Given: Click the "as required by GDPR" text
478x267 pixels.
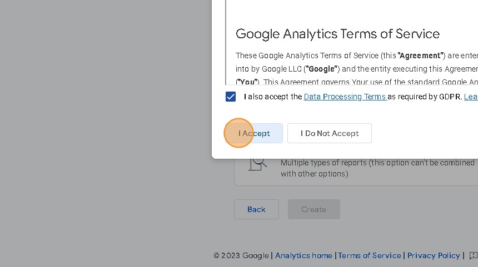Looking at the screenshot, I should tap(424, 97).
